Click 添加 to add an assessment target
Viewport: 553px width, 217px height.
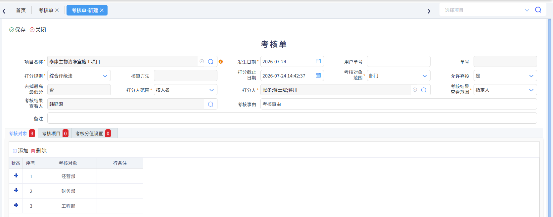coord(21,151)
